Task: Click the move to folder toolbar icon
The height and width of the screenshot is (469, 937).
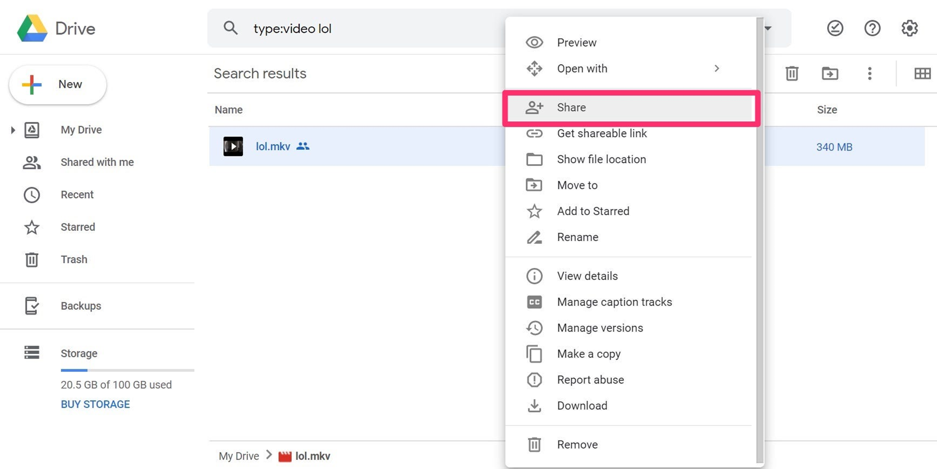Action: (830, 74)
